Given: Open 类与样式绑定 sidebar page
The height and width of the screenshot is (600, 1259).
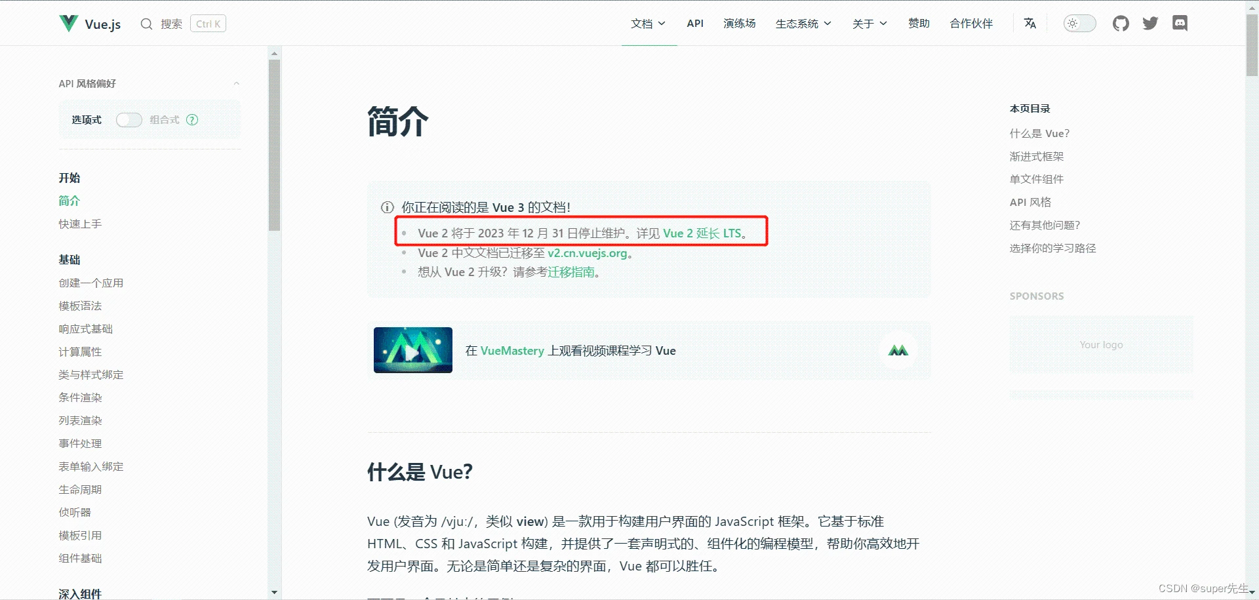Looking at the screenshot, I should [91, 375].
